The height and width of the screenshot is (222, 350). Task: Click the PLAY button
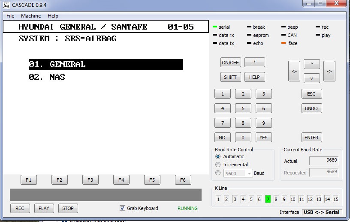click(x=44, y=208)
